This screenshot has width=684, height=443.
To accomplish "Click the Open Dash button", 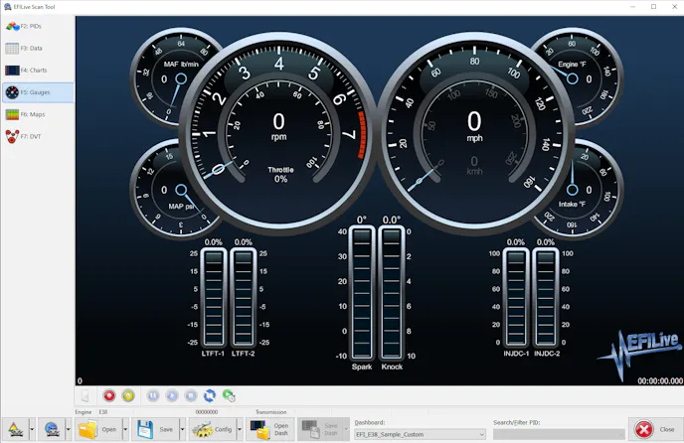I will click(270, 429).
